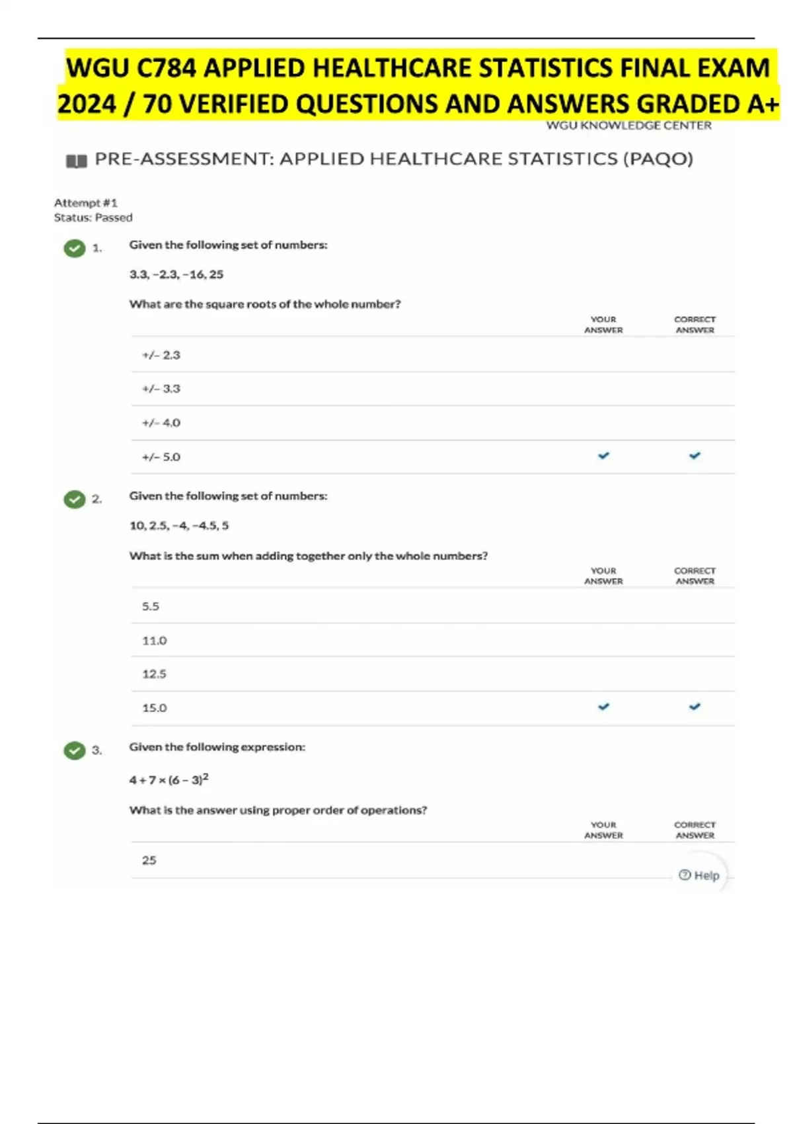This screenshot has height=1124, width=793.
Task: Click the question mark icon in Help
Action: click(685, 875)
